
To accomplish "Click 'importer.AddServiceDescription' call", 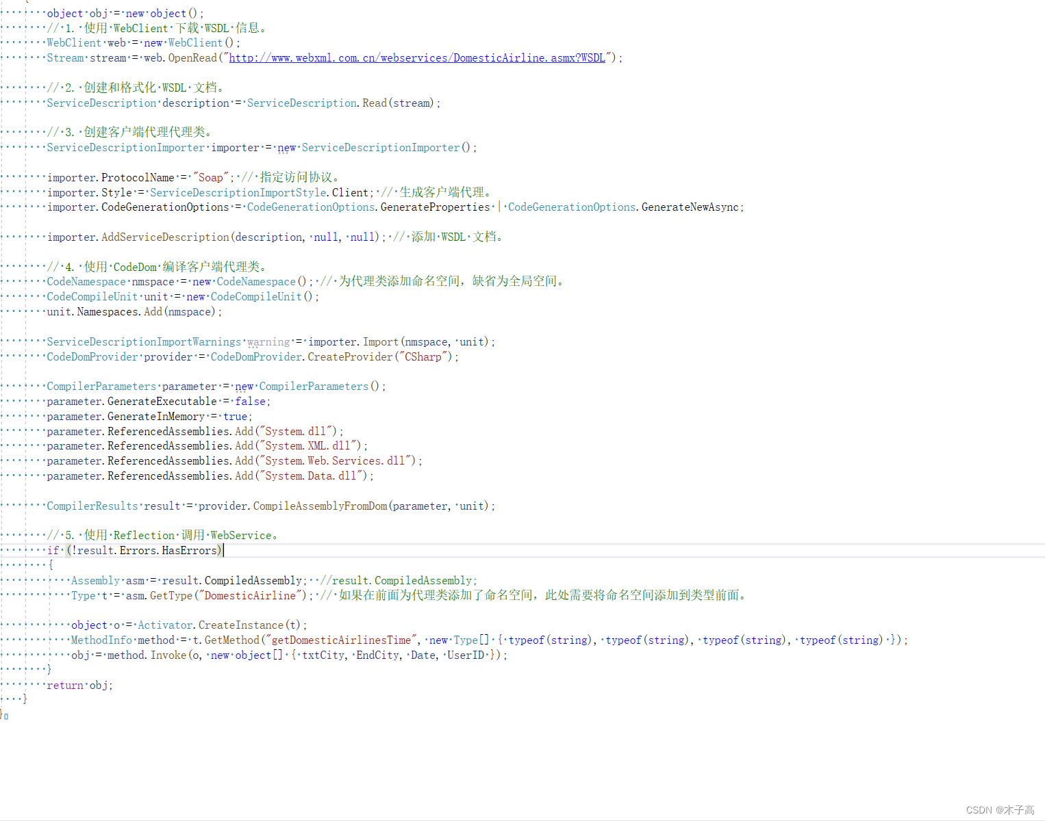I will coord(138,237).
